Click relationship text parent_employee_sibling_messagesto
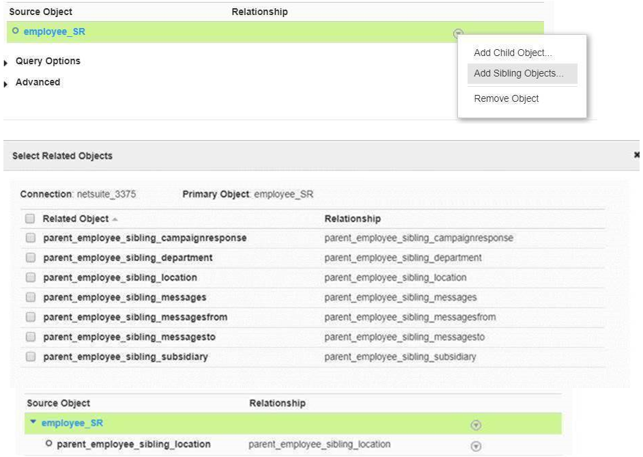 (x=404, y=337)
